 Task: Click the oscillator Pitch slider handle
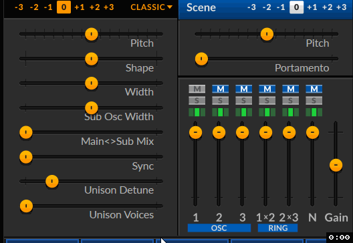point(92,34)
